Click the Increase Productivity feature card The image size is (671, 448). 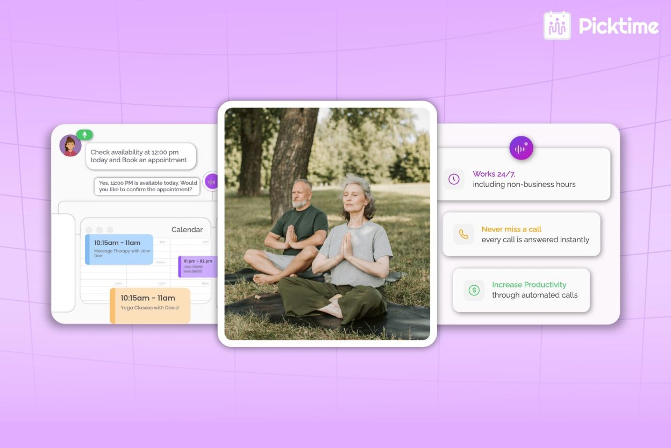click(x=521, y=290)
